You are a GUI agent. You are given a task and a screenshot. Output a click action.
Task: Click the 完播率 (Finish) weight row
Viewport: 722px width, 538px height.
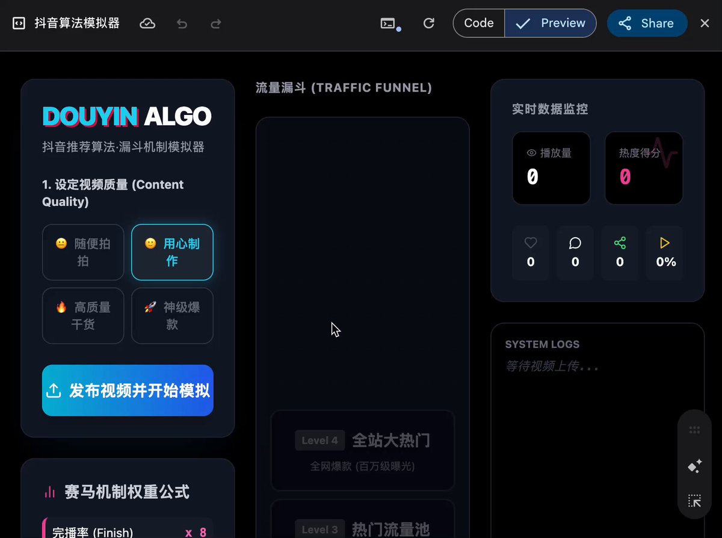(x=128, y=528)
